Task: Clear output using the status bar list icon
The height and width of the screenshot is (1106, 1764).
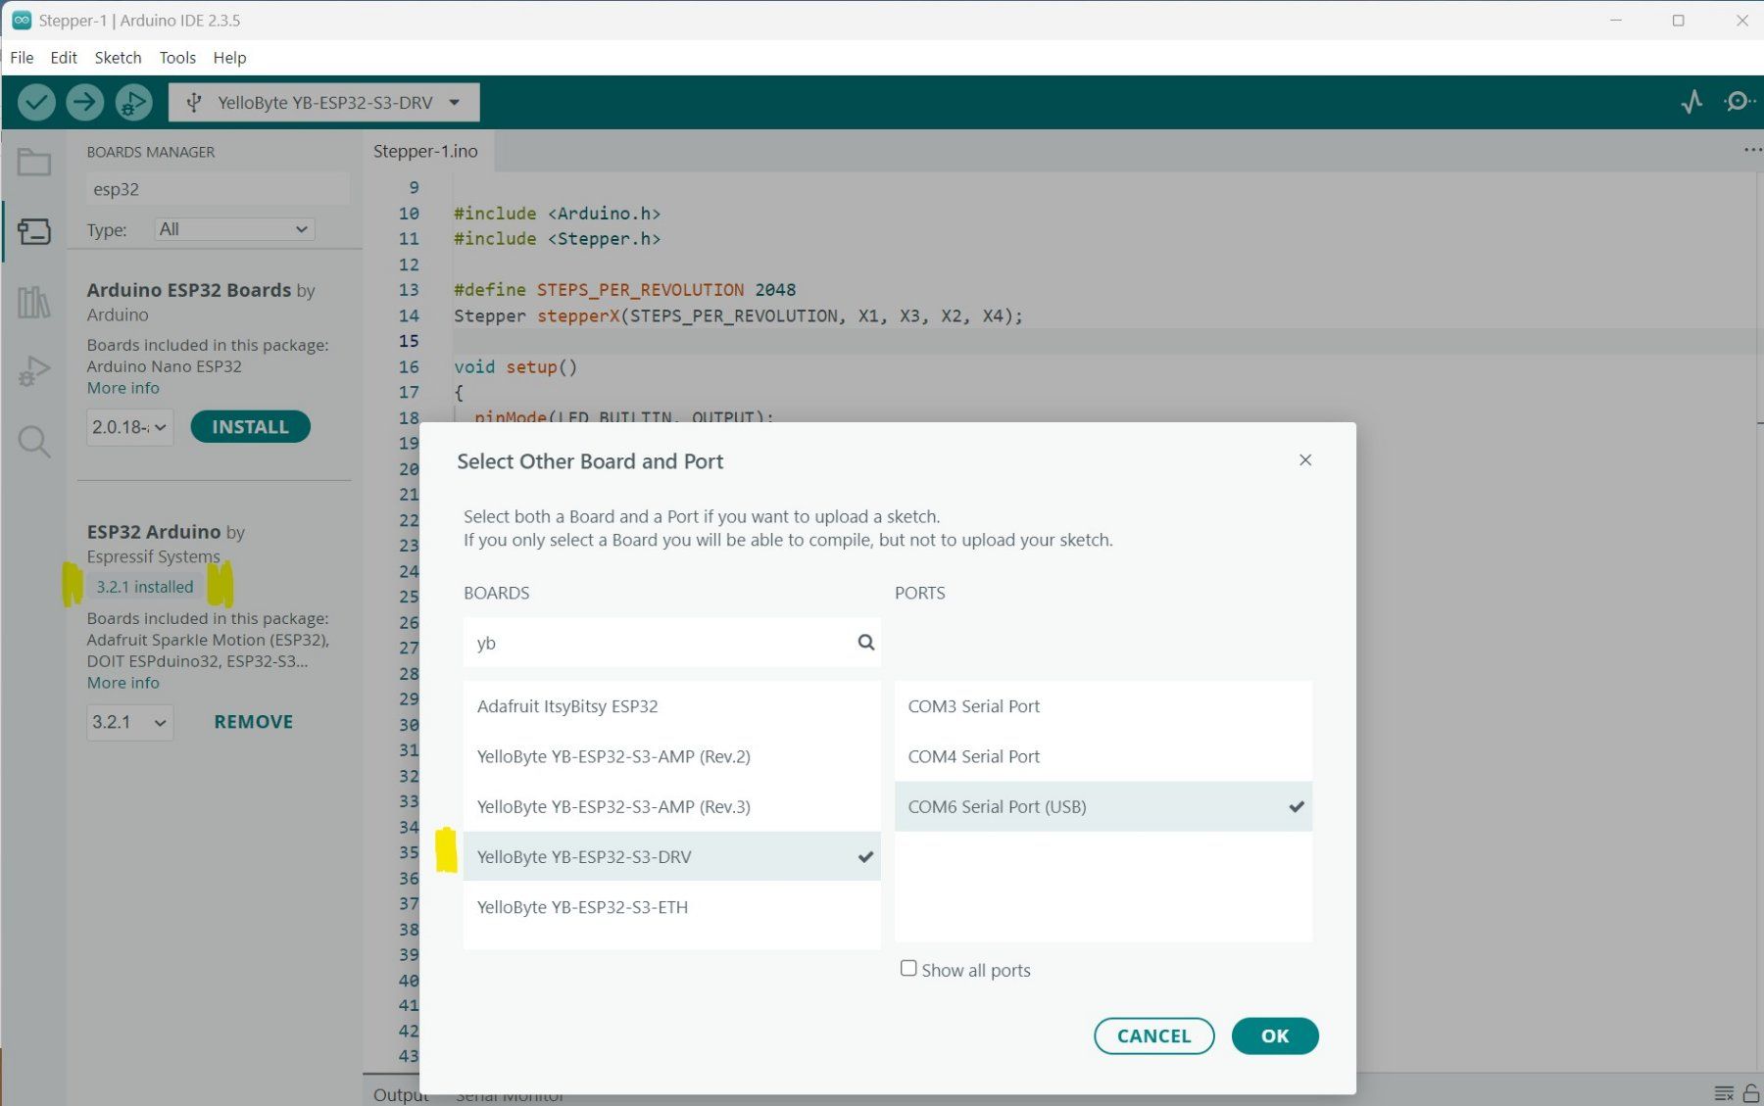Action: click(x=1724, y=1093)
